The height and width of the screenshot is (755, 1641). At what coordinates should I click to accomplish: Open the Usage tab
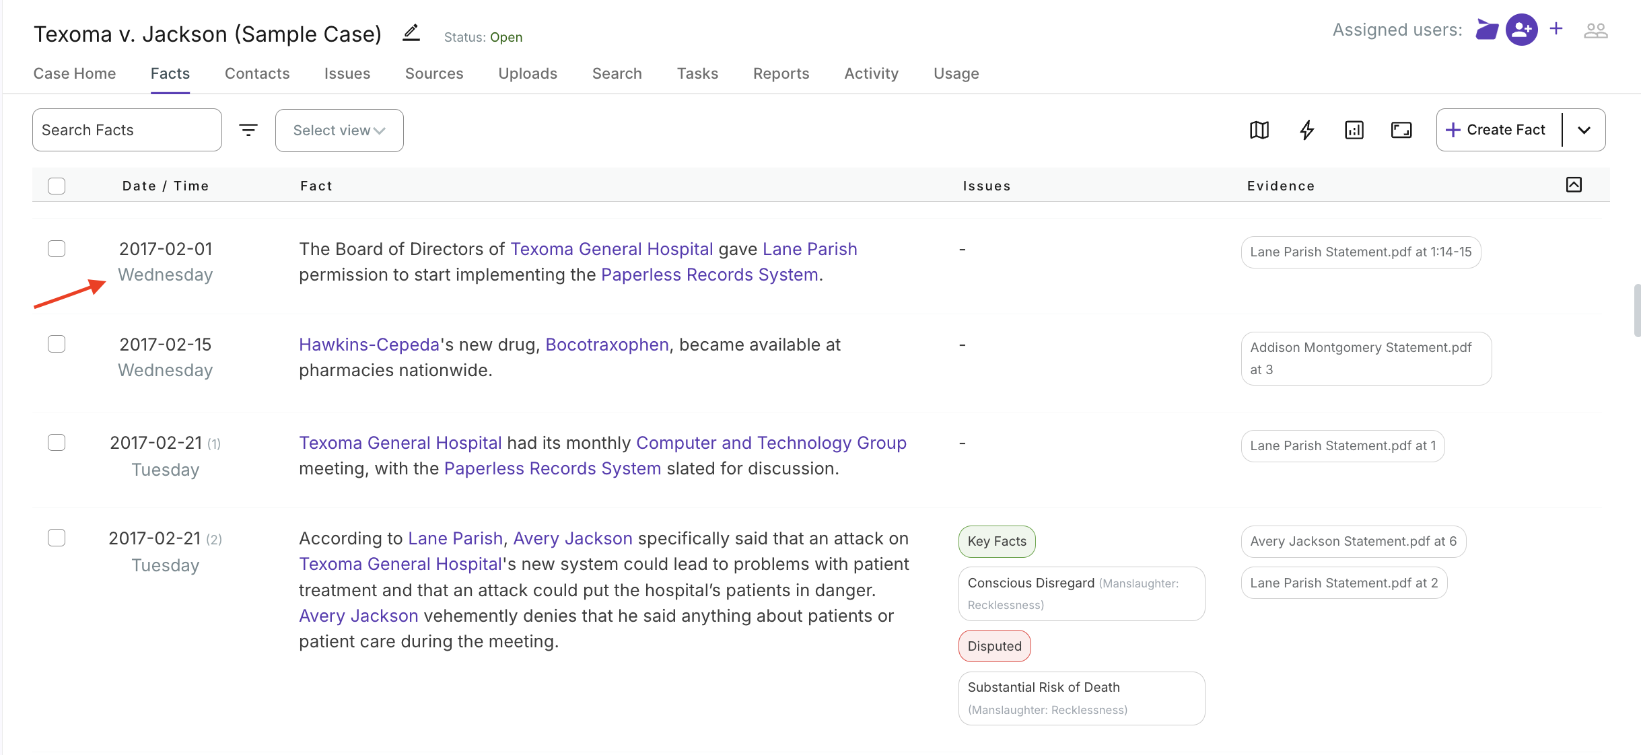click(x=956, y=73)
